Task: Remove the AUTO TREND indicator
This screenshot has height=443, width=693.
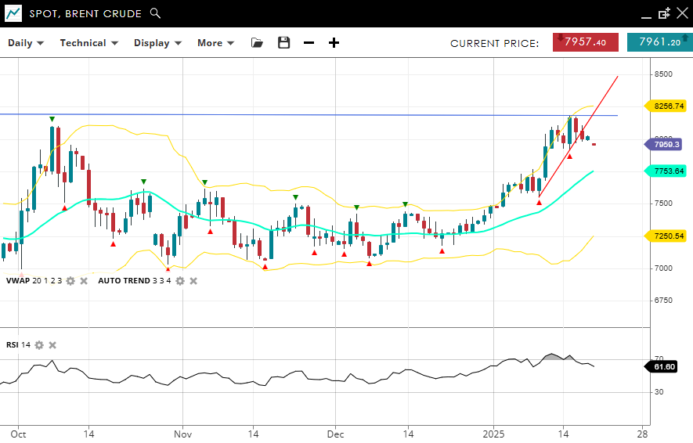Action: tap(193, 280)
